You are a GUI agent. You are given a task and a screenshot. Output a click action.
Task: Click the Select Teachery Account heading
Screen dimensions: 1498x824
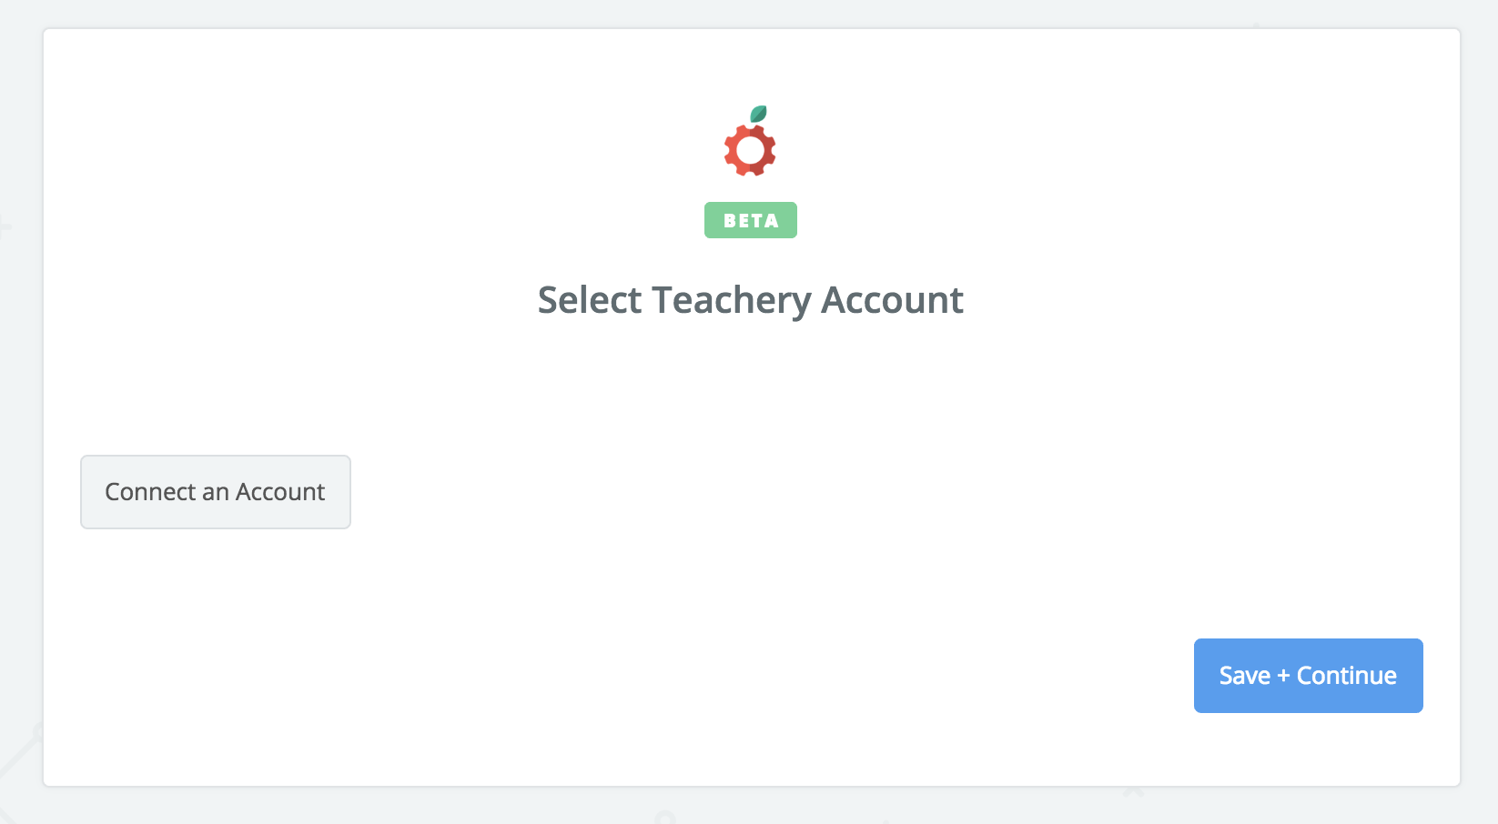coord(751,300)
